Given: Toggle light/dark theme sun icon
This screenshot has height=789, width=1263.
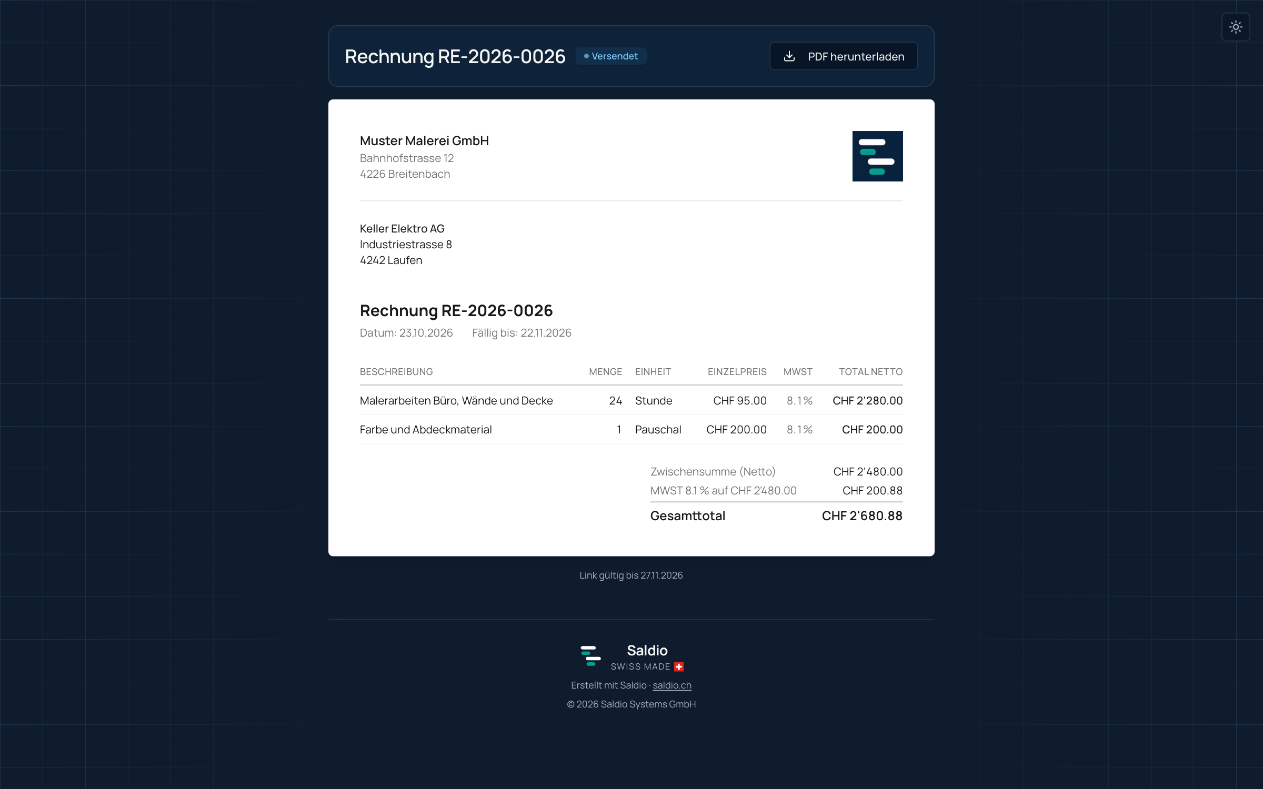Looking at the screenshot, I should (x=1235, y=27).
